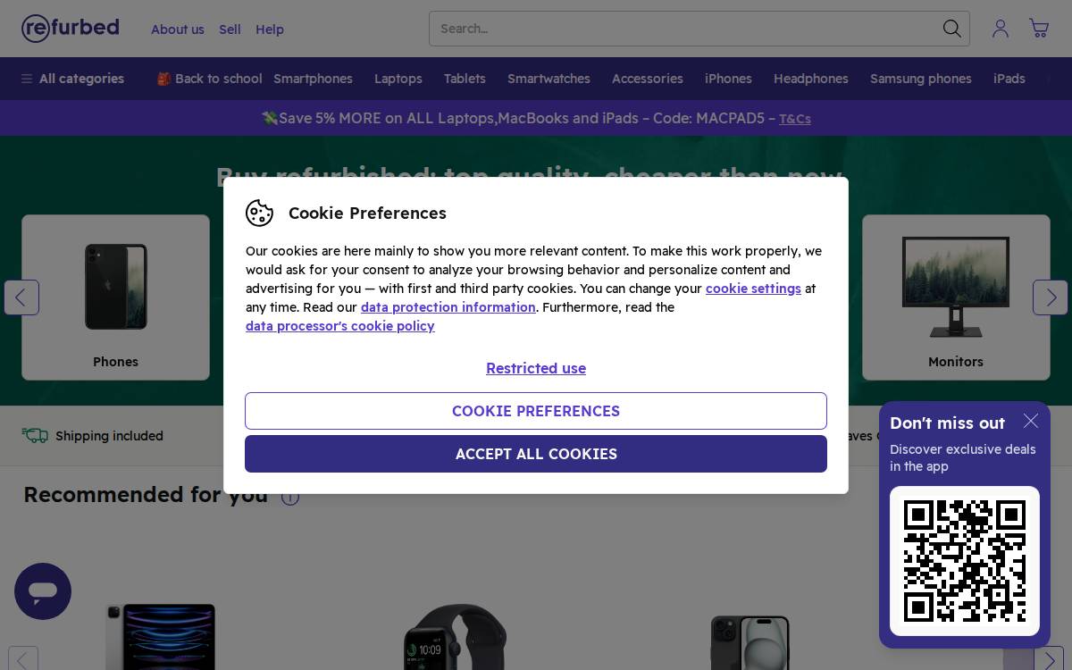The image size is (1072, 670).
Task: Open the chat bubble widget
Action: click(x=43, y=591)
